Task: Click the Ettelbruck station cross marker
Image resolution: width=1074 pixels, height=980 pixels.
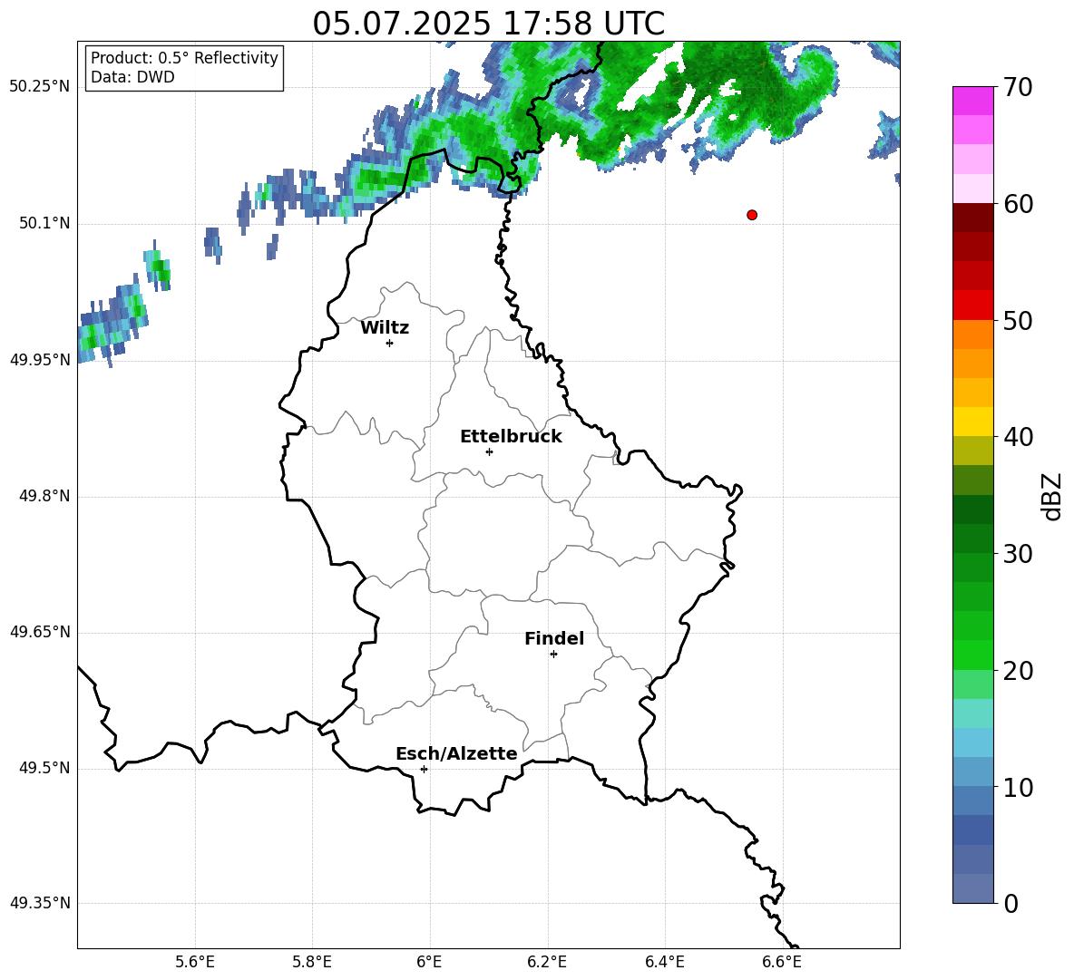Action: [x=489, y=451]
